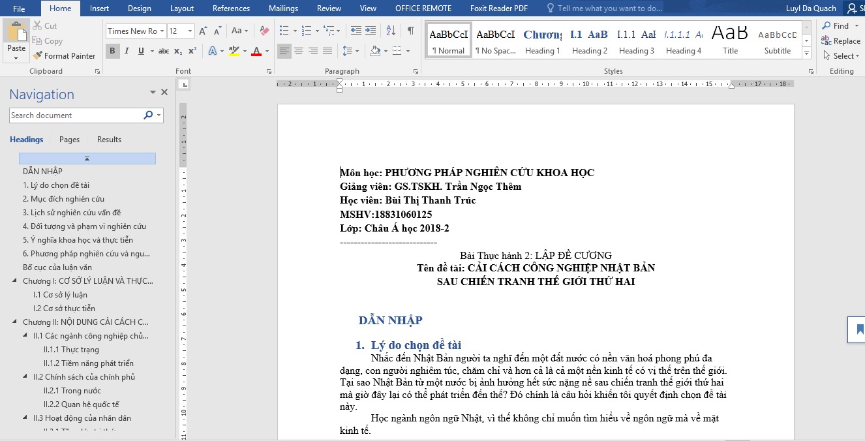This screenshot has width=865, height=441.
Task: Shrink font size with smaller A icon
Action: pos(217,31)
